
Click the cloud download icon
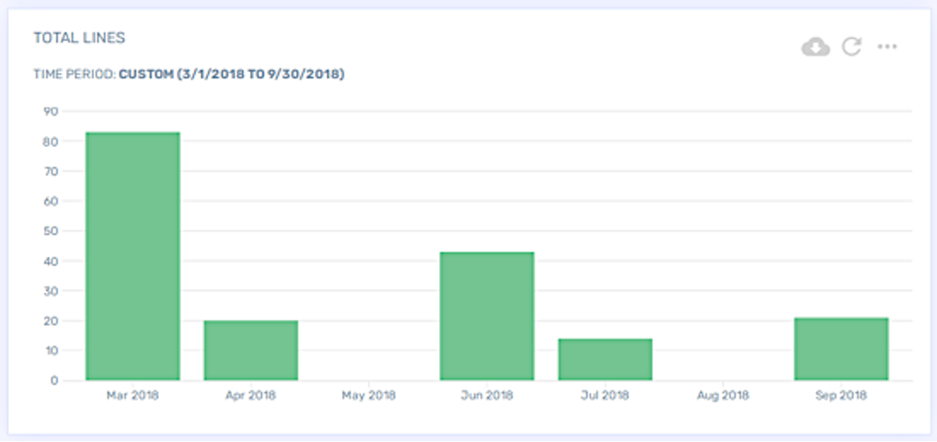click(815, 47)
